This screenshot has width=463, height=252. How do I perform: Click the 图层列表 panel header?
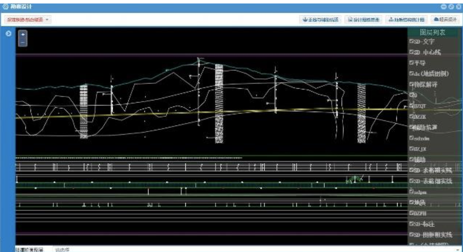pyautogui.click(x=434, y=32)
